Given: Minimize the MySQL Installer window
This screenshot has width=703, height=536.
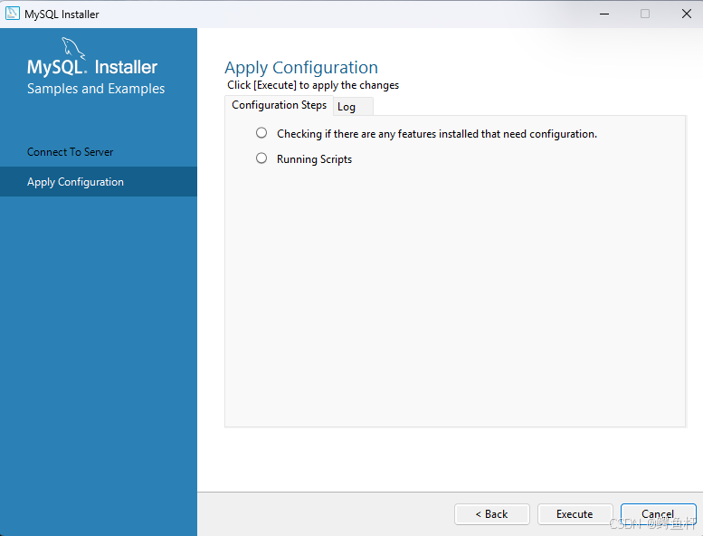Looking at the screenshot, I should [x=604, y=14].
